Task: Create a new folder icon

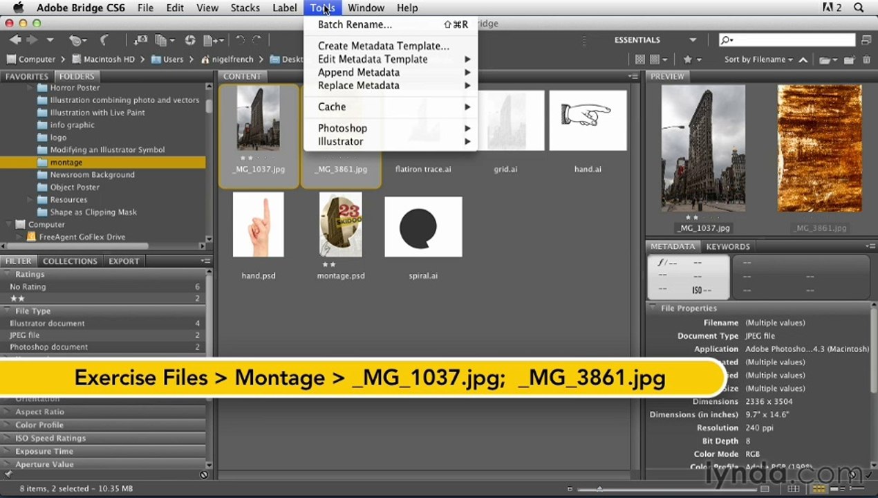Action: pos(850,59)
